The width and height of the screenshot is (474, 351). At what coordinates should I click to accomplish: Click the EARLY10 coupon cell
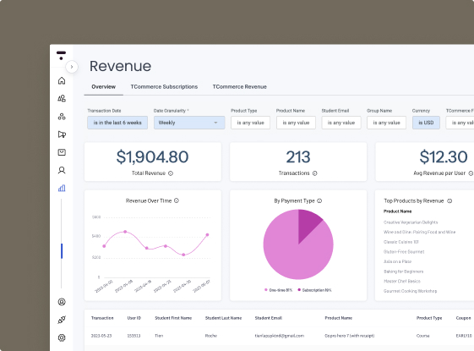pyautogui.click(x=464, y=336)
